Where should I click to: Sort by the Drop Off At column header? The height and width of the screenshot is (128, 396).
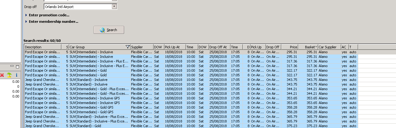click(219, 47)
